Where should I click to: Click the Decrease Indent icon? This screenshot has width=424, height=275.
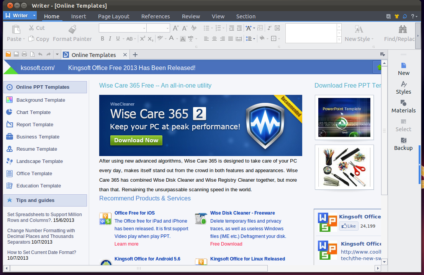click(231, 28)
